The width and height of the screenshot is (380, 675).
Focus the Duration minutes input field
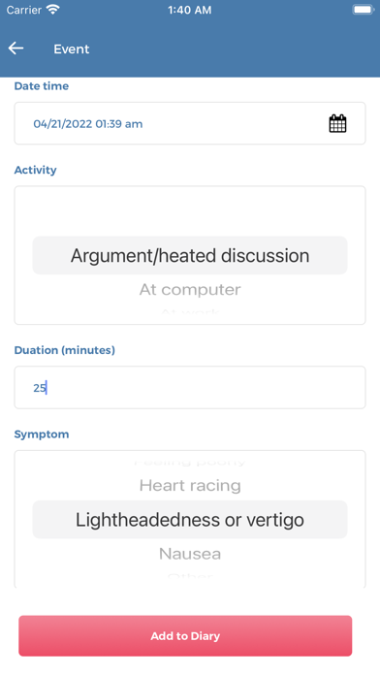pyautogui.click(x=190, y=387)
